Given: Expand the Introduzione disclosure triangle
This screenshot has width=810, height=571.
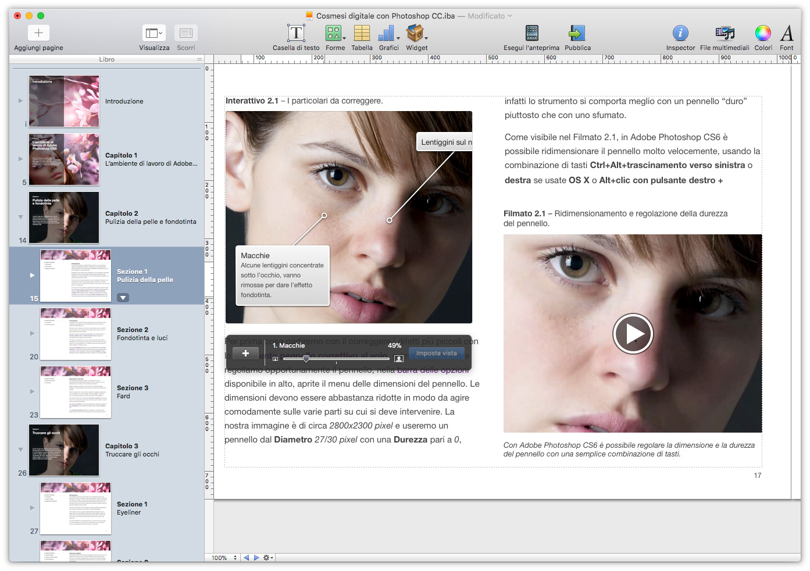Looking at the screenshot, I should pyautogui.click(x=20, y=101).
